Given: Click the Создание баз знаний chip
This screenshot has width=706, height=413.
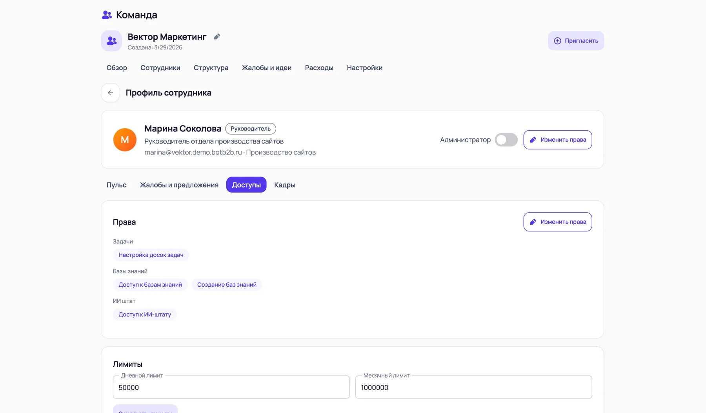Looking at the screenshot, I should [x=227, y=285].
